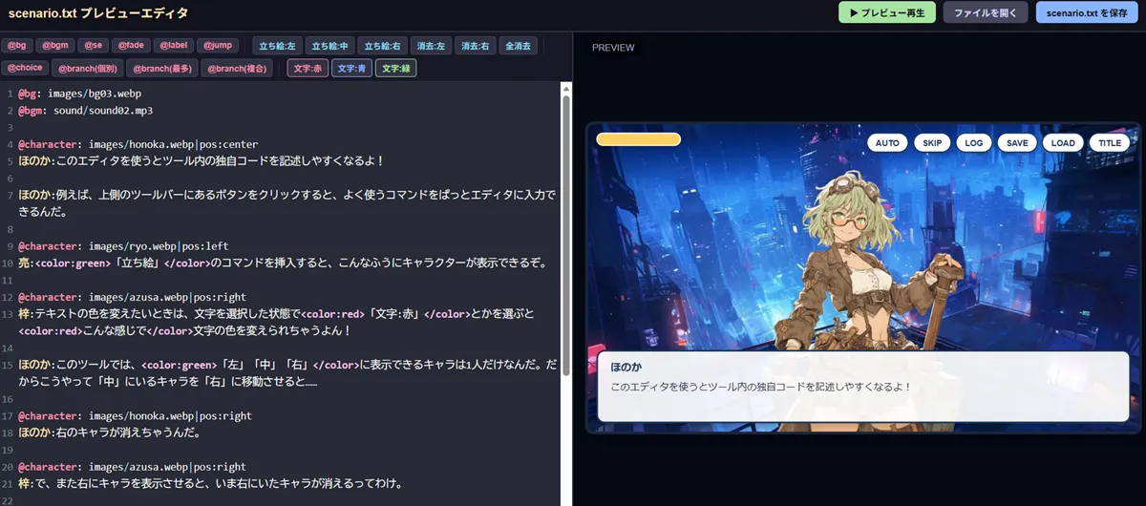The image size is (1146, 506).
Task: Click SAVE in game preview
Action: click(x=1018, y=143)
